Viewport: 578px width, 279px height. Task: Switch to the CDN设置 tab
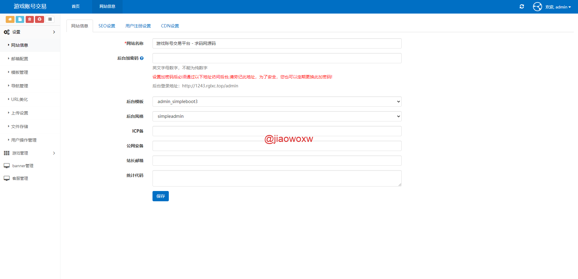pyautogui.click(x=170, y=26)
